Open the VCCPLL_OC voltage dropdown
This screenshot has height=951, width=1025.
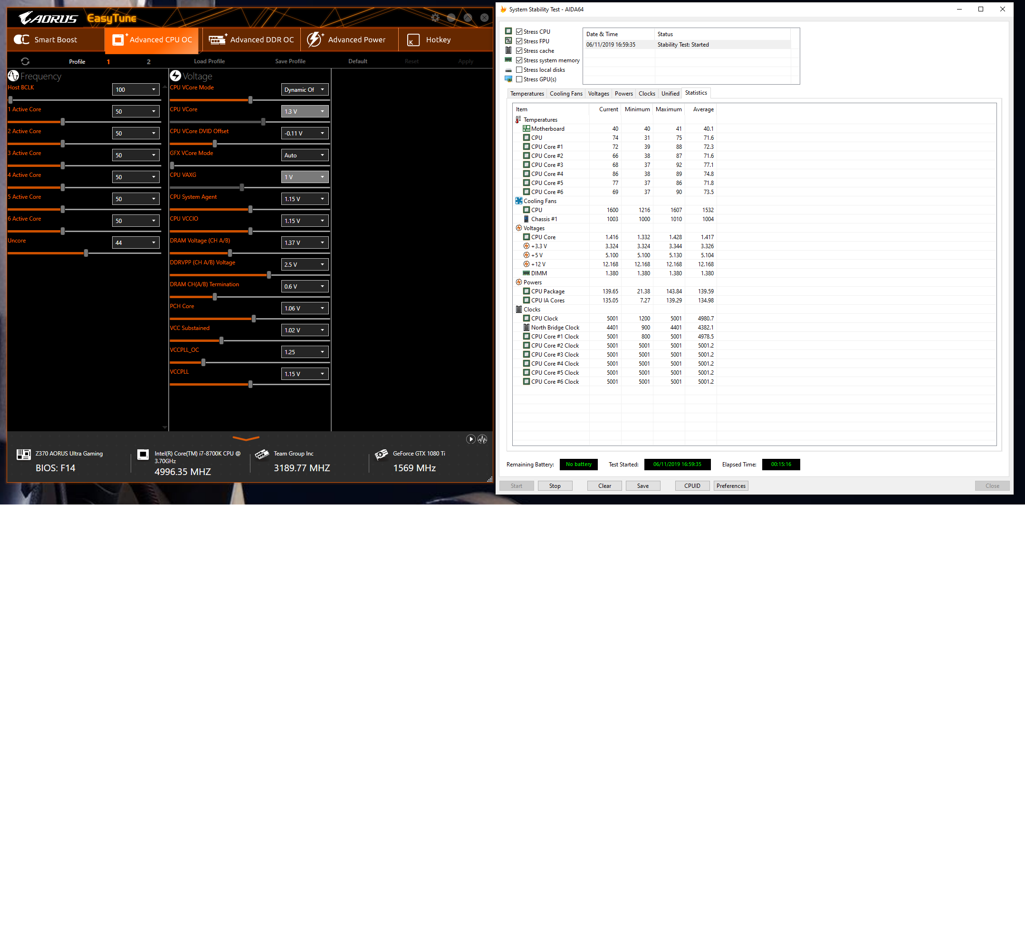(305, 352)
